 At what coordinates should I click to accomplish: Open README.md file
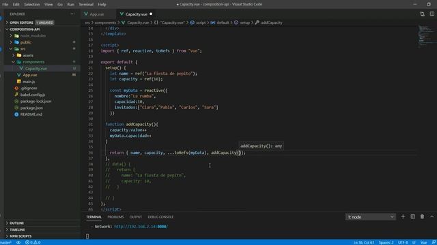pyautogui.click(x=31, y=114)
